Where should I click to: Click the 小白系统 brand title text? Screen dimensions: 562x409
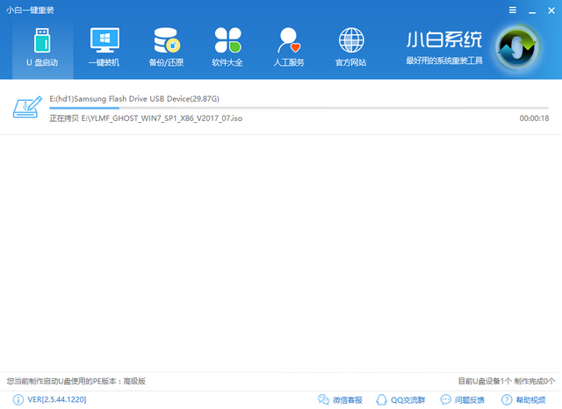point(443,40)
